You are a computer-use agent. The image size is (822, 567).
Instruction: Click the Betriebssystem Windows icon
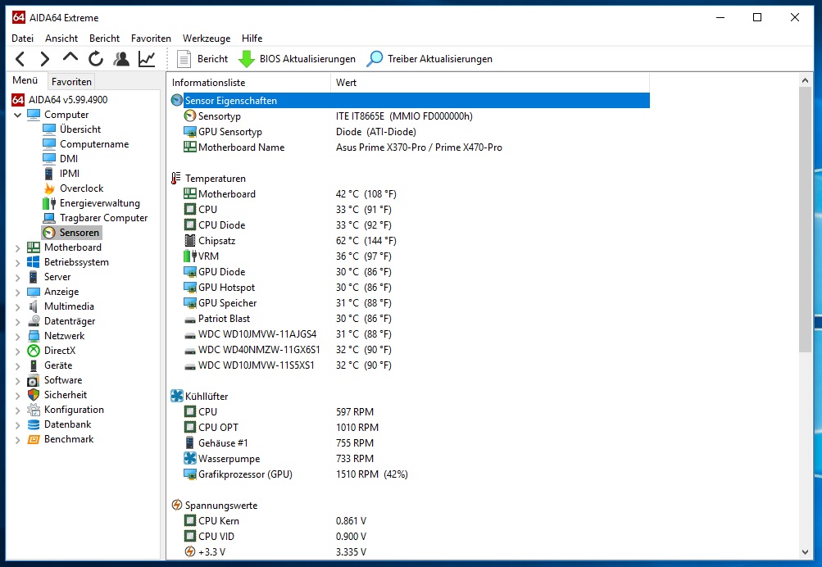click(x=34, y=262)
